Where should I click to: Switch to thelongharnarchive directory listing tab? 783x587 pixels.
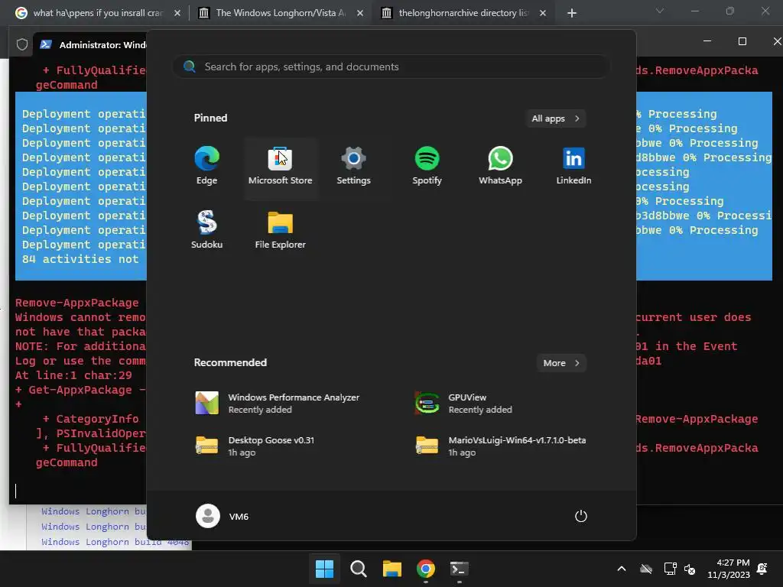coord(463,13)
